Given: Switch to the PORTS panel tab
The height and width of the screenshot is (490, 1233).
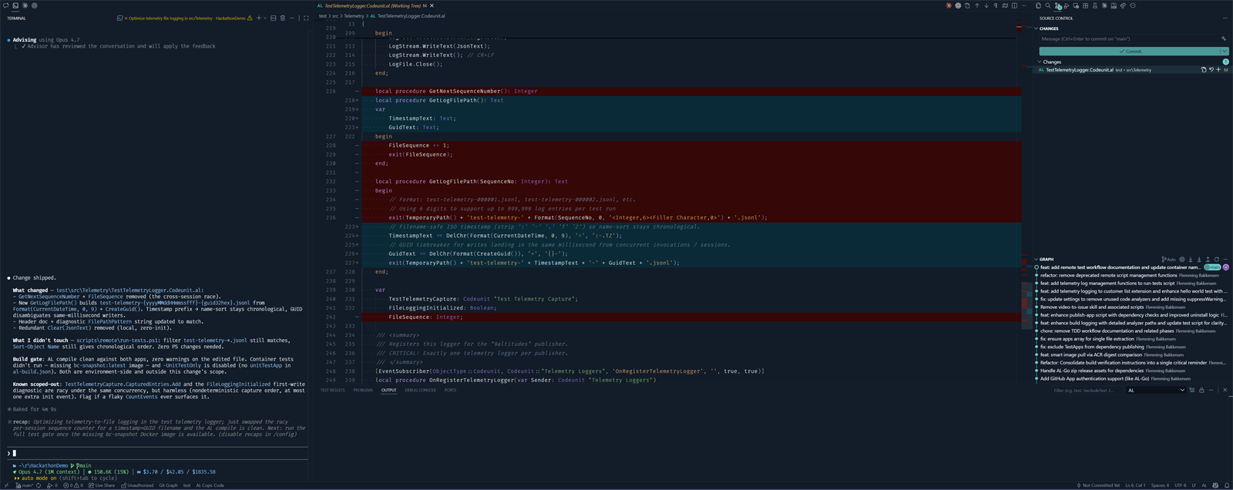Looking at the screenshot, I should (450, 390).
